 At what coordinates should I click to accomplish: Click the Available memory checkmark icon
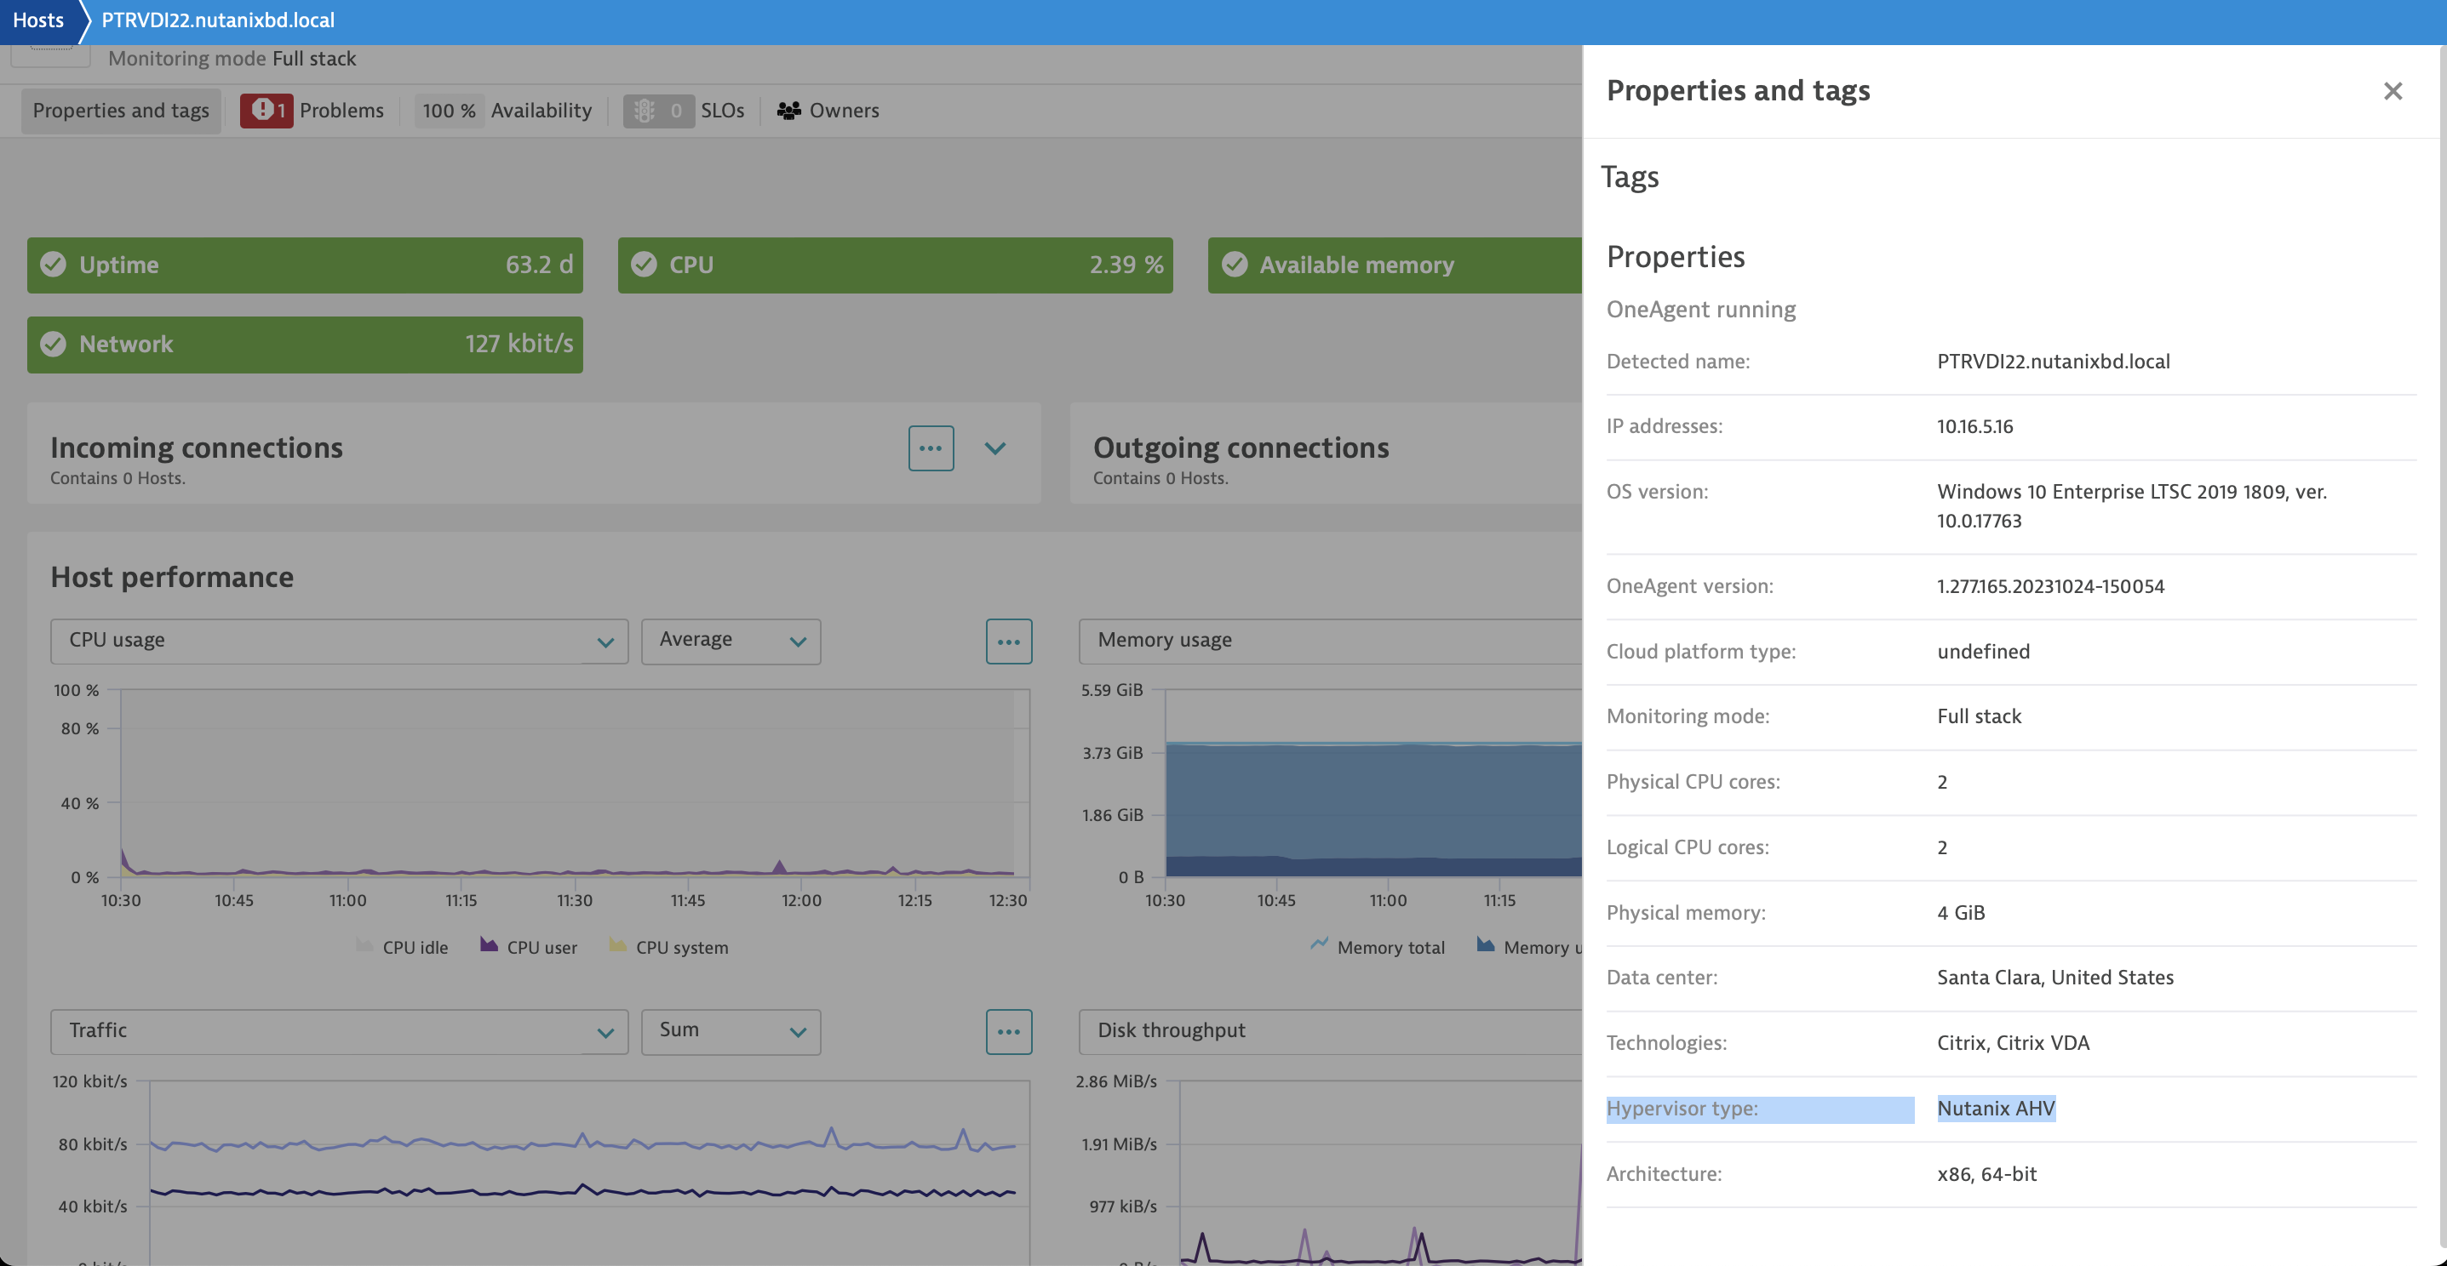click(1234, 265)
